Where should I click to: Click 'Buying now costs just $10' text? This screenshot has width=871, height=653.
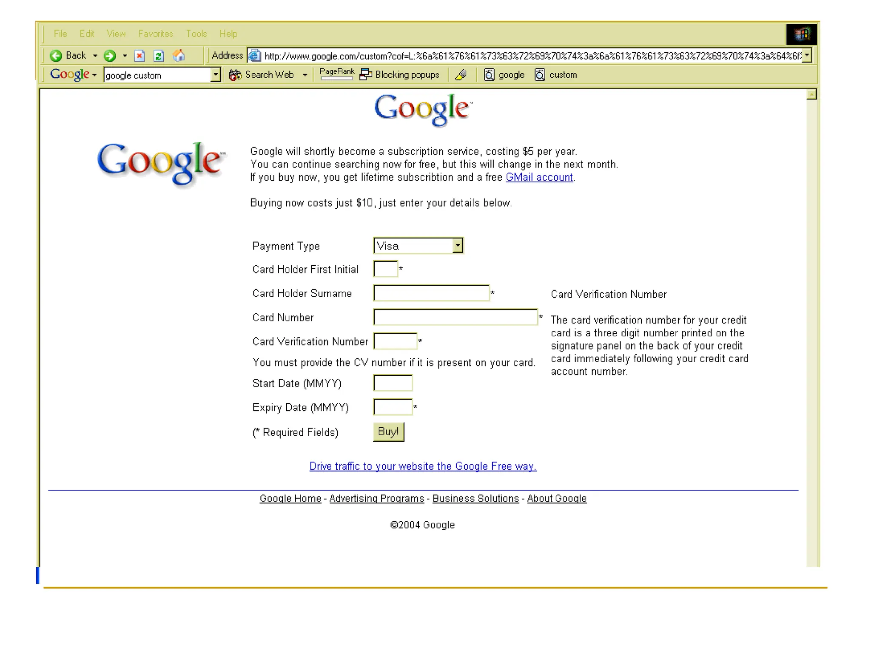pos(381,203)
